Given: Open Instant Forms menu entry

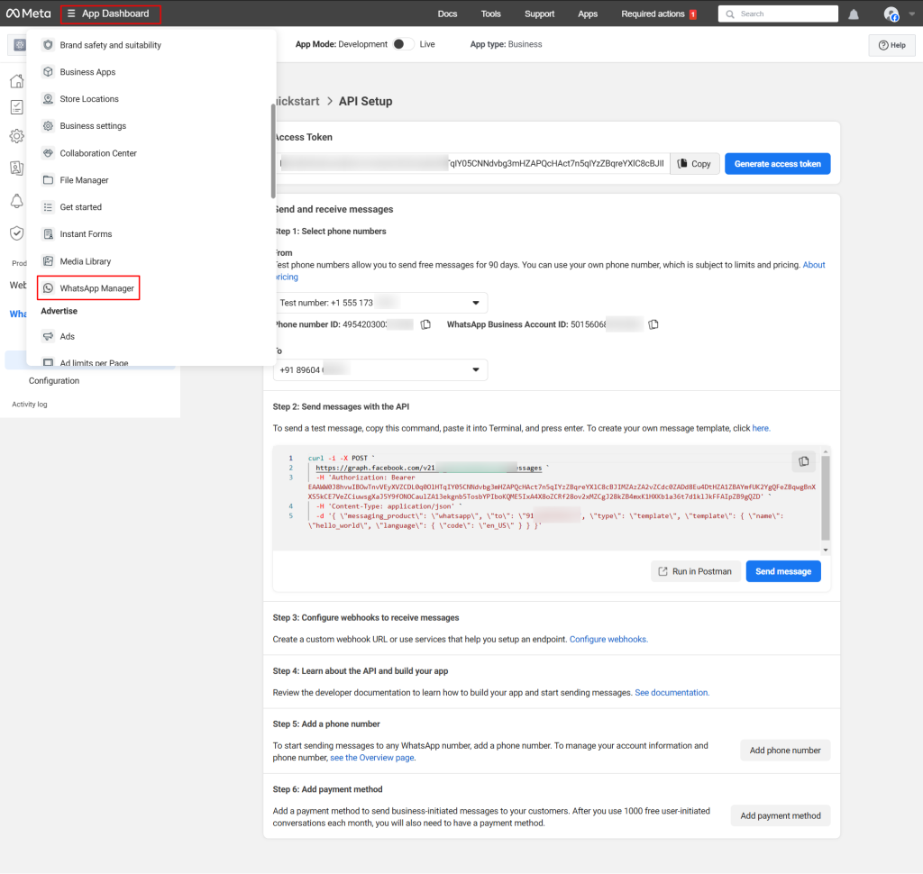Looking at the screenshot, I should tap(86, 234).
